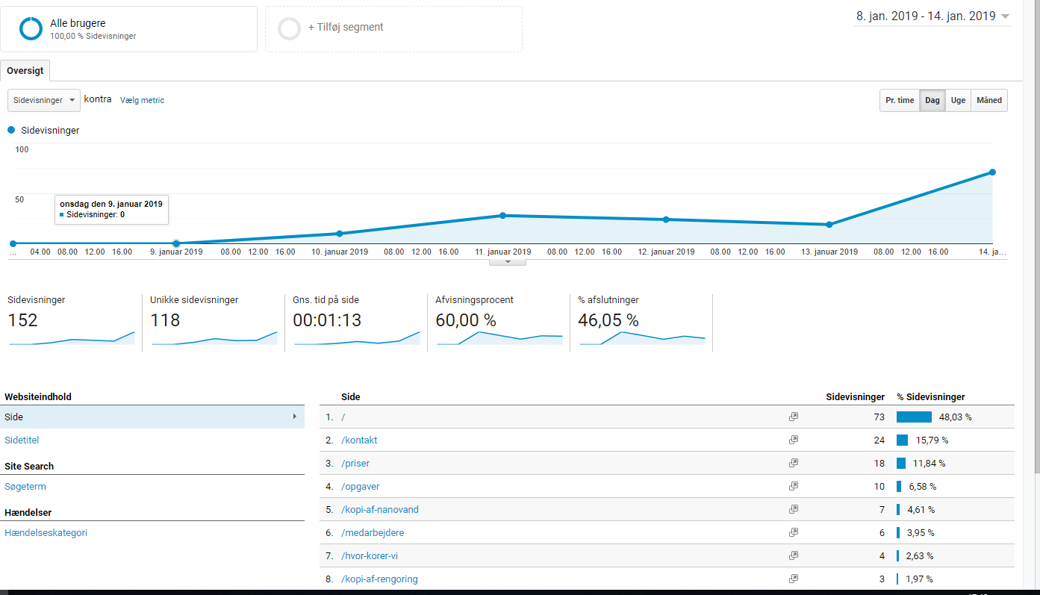1040x595 pixels.
Task: Select the Uge time granularity
Action: [x=958, y=101]
